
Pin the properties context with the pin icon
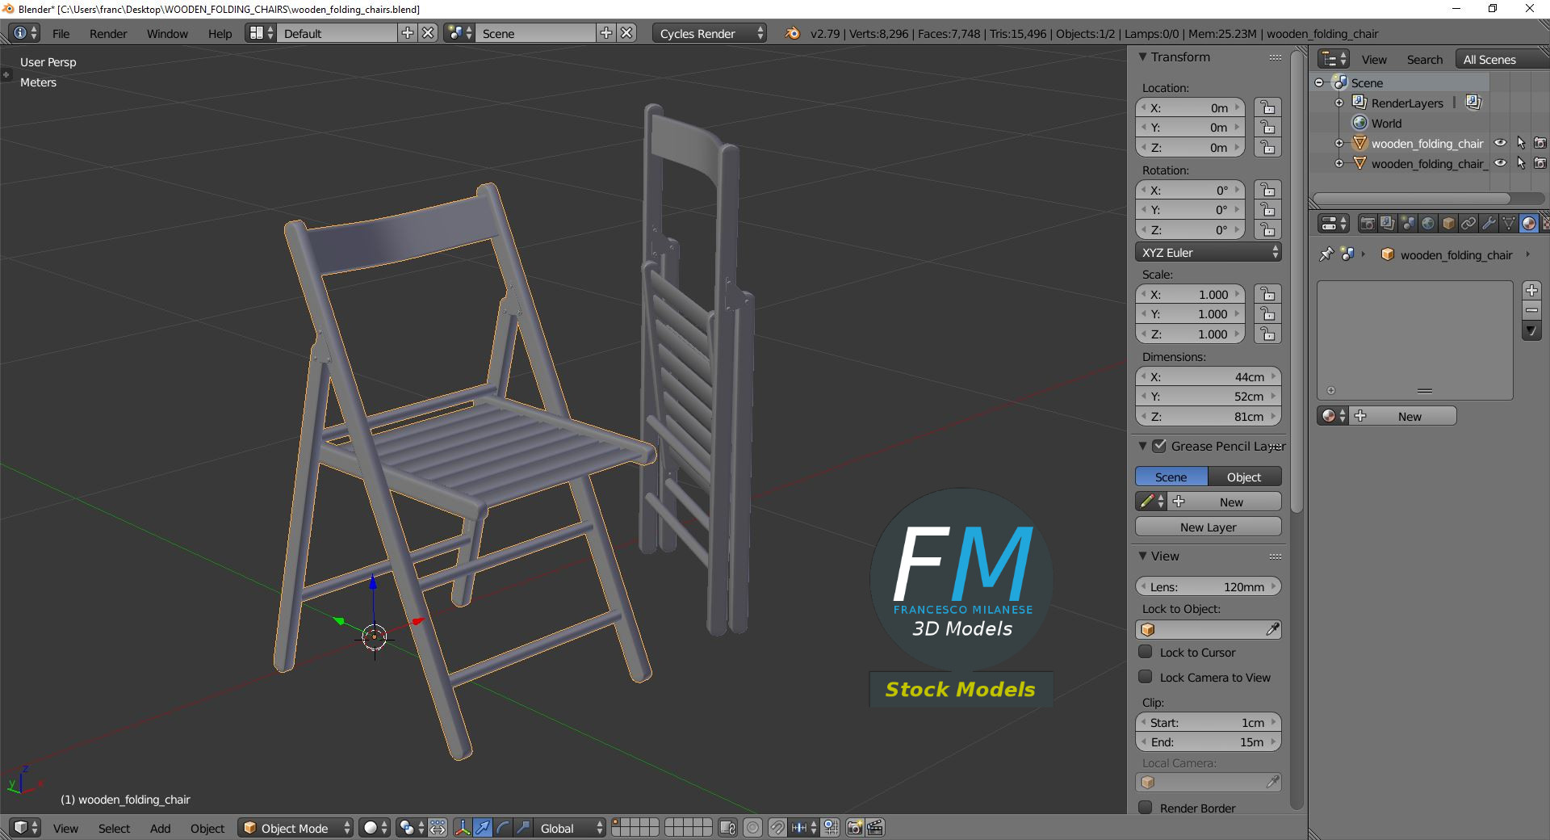1326,254
